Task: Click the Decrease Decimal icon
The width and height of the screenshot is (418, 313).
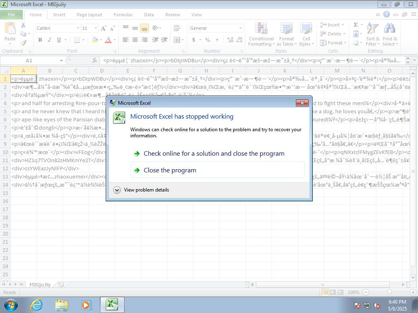Action: coord(239,40)
